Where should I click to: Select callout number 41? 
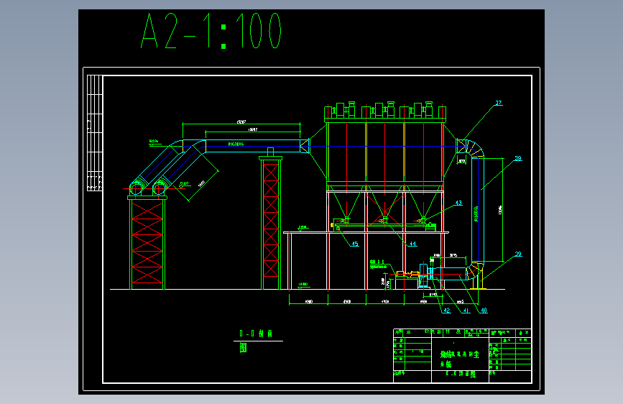pos(466,311)
